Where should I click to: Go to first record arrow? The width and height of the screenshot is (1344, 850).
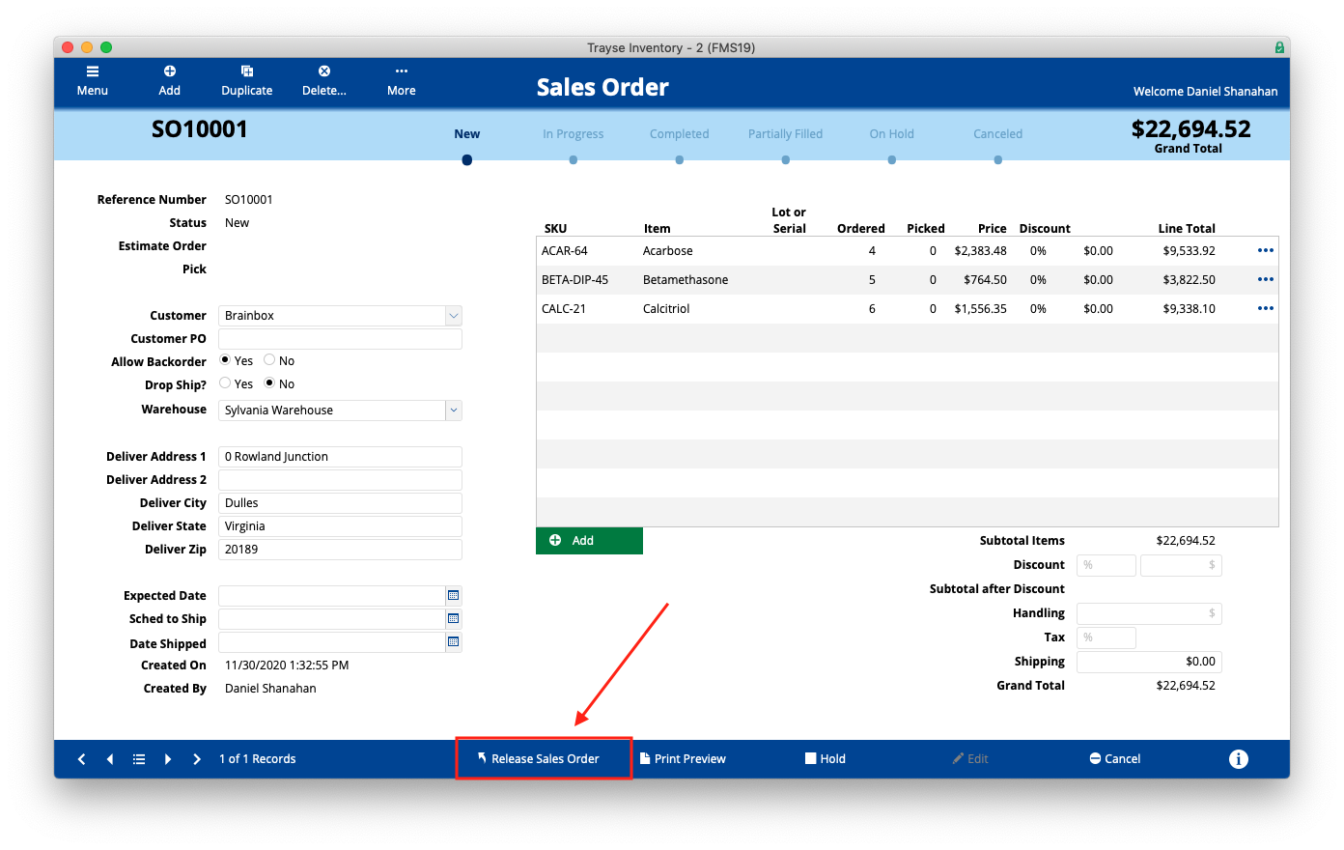click(x=82, y=759)
